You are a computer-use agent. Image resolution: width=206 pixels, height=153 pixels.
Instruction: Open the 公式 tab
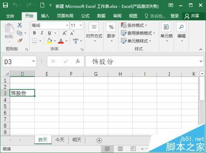(85, 16)
